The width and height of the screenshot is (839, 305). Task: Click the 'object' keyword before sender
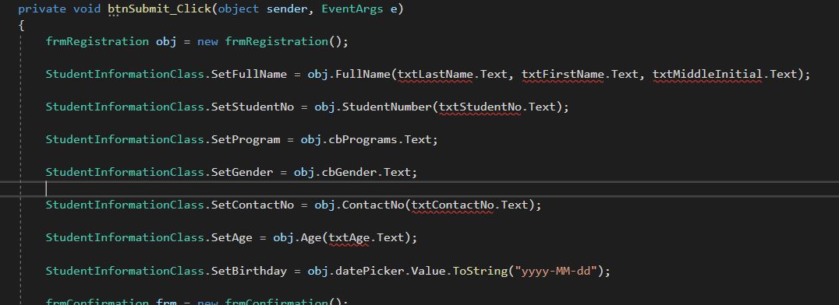click(x=239, y=9)
